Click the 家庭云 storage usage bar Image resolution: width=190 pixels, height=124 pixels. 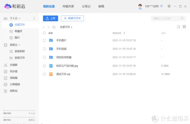click(19, 117)
